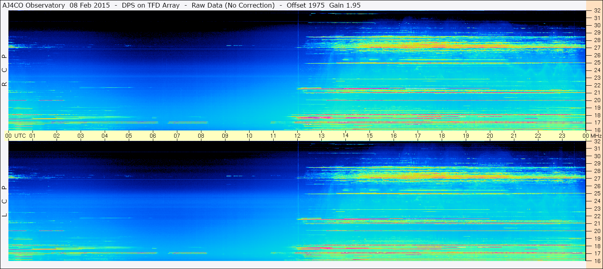Viewport: 603px width, 269px height.
Task: Select the 29 frequency label of the LCP panel
Action: [597, 164]
